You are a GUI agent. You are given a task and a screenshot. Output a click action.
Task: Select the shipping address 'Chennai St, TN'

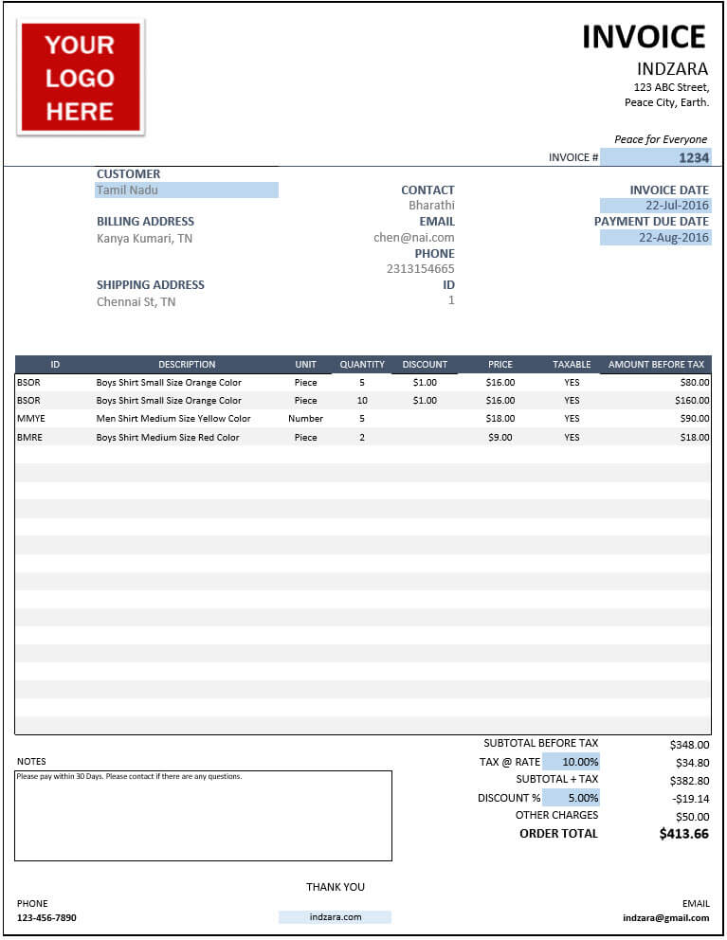pos(136,302)
